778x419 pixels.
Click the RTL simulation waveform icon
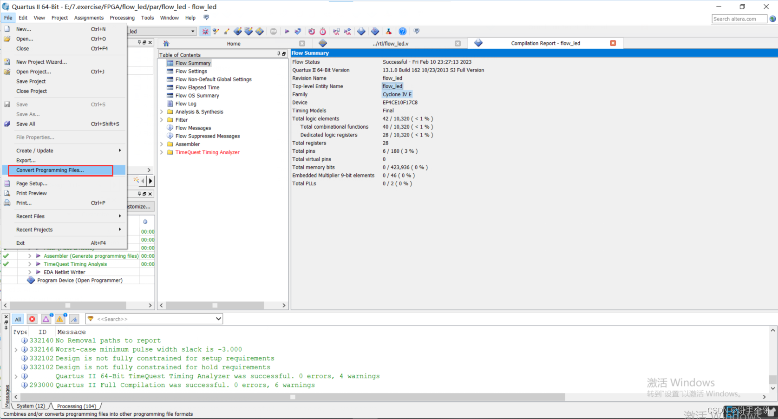pyautogui.click(x=336, y=31)
